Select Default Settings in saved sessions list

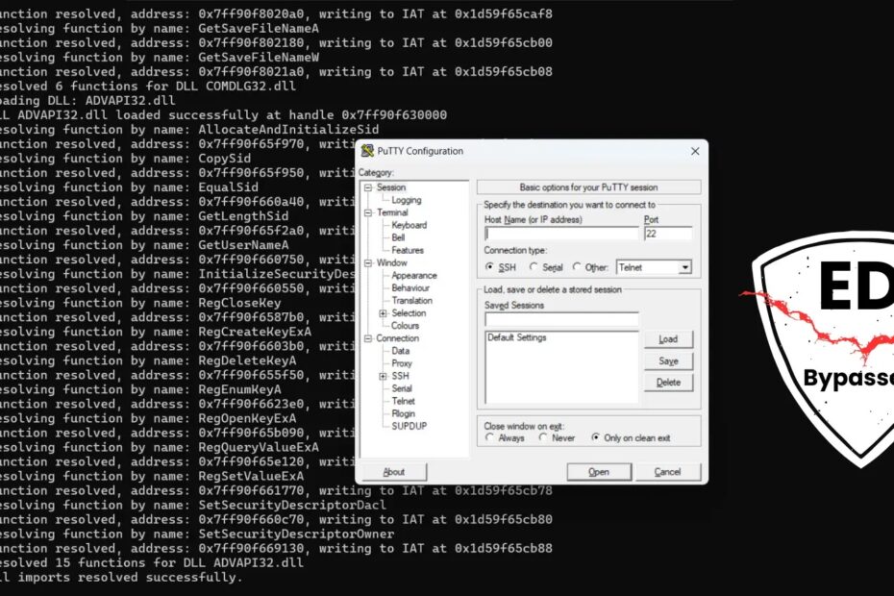[x=517, y=338]
